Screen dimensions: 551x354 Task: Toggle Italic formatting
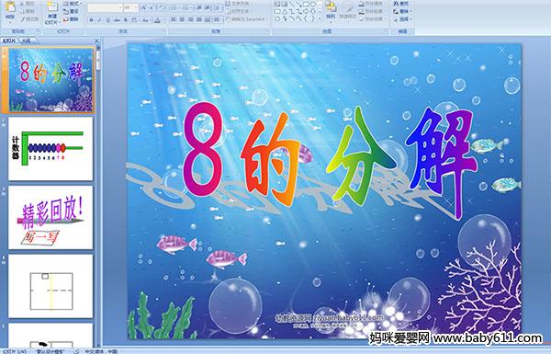tap(99, 20)
